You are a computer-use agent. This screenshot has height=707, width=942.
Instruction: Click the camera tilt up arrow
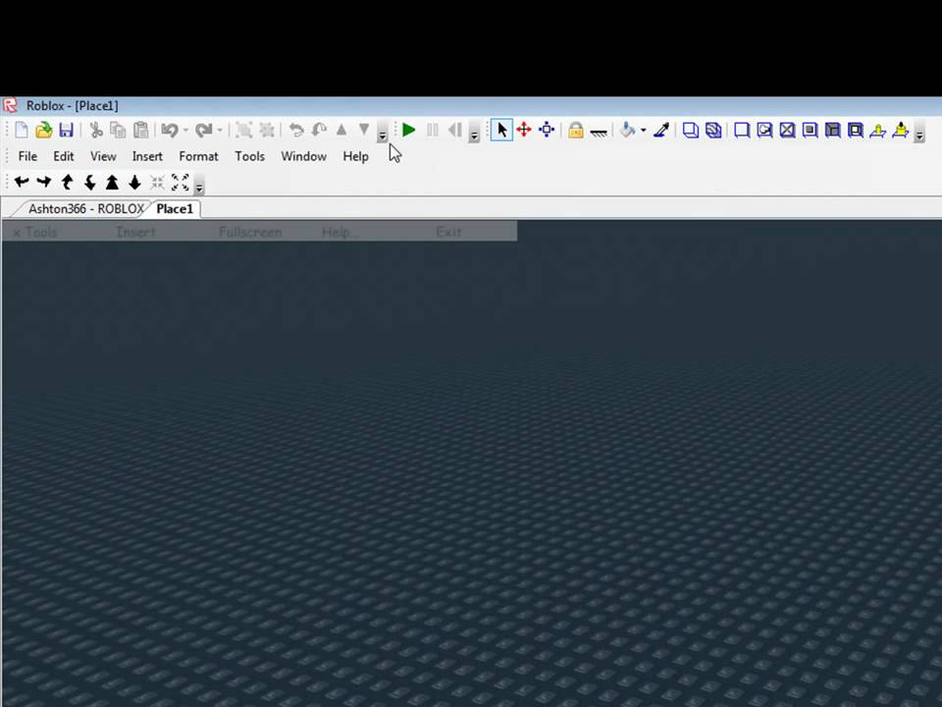pyautogui.click(x=67, y=183)
